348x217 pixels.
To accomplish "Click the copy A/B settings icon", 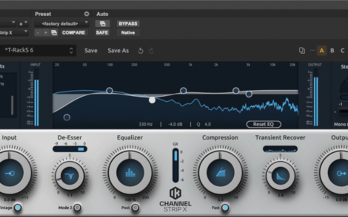I will tap(302, 51).
